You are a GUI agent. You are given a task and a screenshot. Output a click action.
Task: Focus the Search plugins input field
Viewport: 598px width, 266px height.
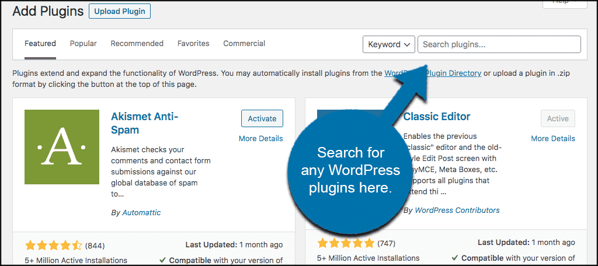point(499,44)
